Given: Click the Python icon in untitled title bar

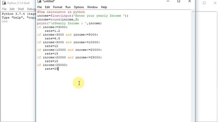Looking at the screenshot, I should click(x=40, y=1).
